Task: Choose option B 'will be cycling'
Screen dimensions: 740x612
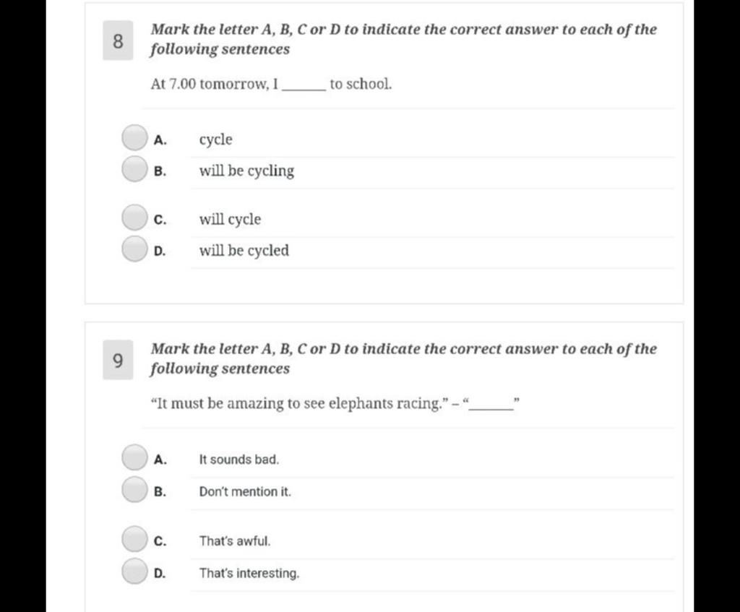Action: point(134,169)
